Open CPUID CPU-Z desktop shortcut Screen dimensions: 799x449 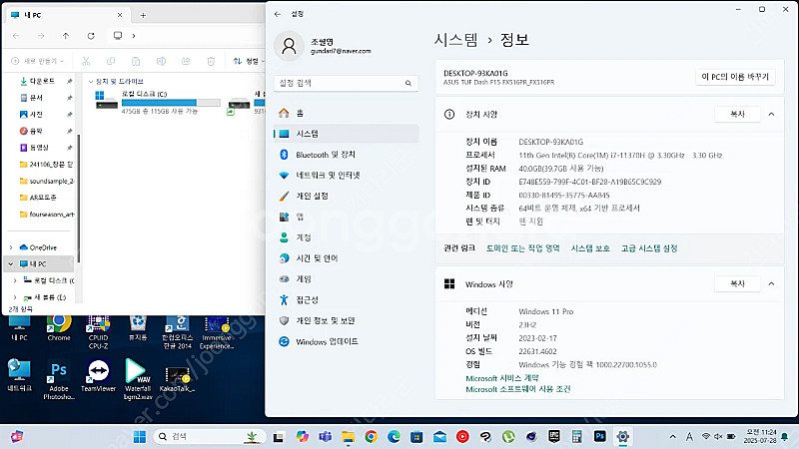(x=98, y=332)
